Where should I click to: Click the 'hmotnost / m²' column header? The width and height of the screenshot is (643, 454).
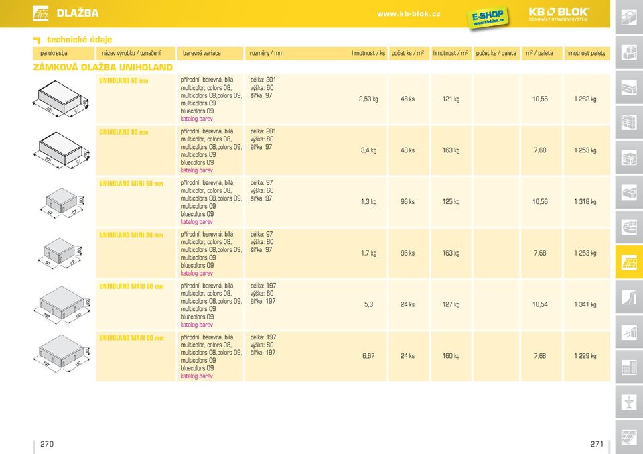coord(451,53)
